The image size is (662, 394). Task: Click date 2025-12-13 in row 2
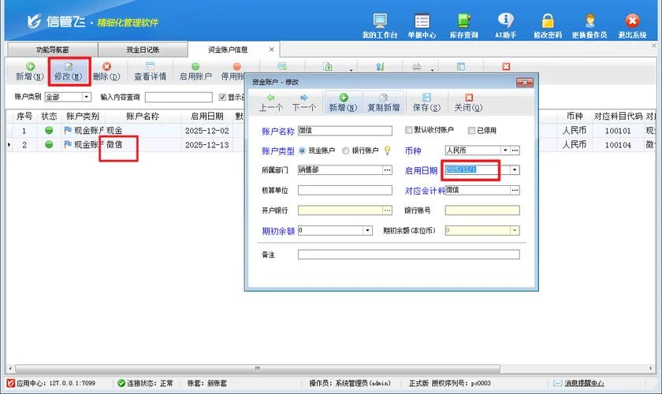tap(206, 145)
